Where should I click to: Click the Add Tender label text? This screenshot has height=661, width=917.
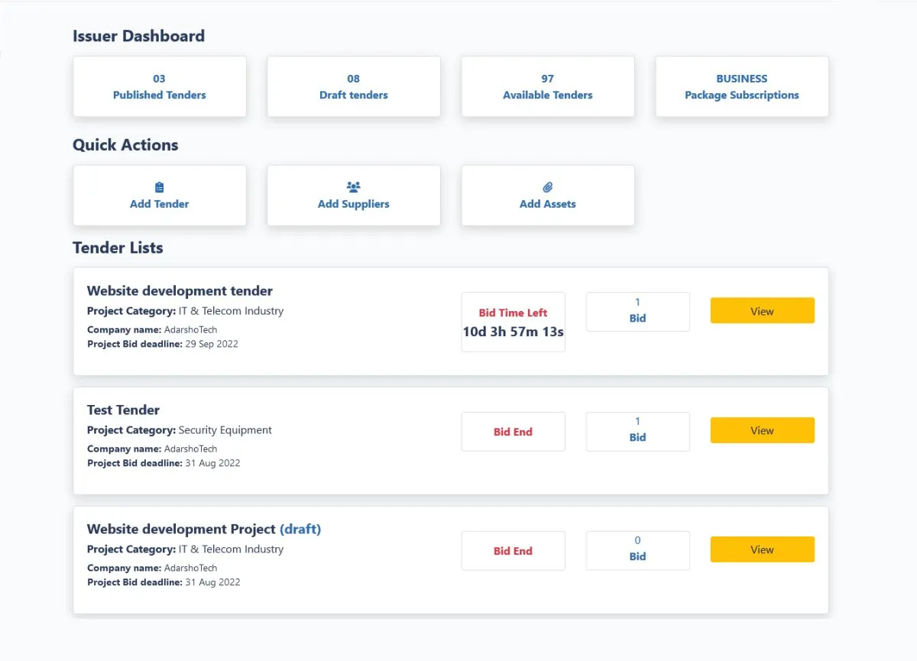tap(160, 204)
